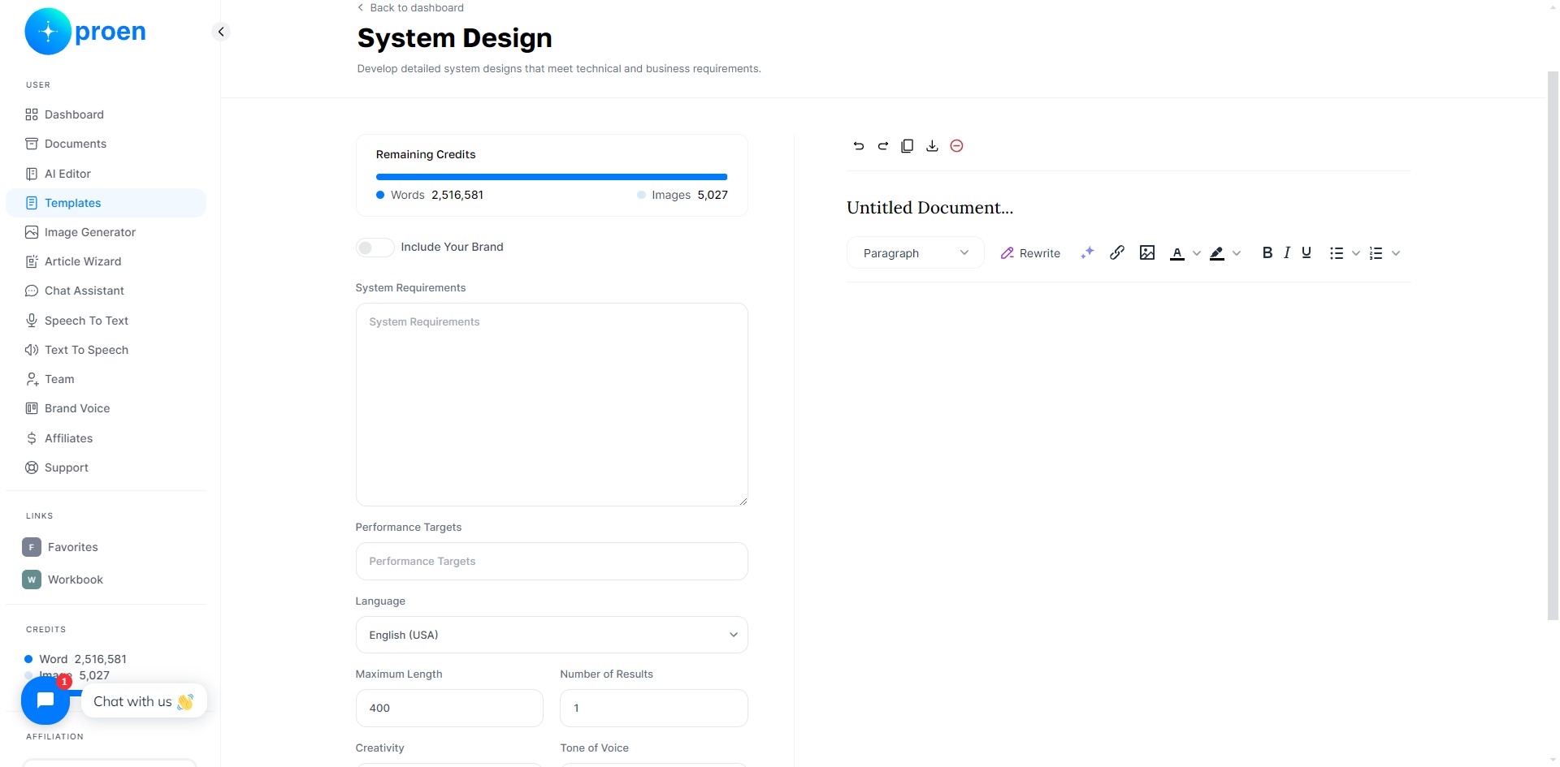Image resolution: width=1560 pixels, height=767 pixels.
Task: Click the Affiliates dollar icon
Action: tap(32, 438)
